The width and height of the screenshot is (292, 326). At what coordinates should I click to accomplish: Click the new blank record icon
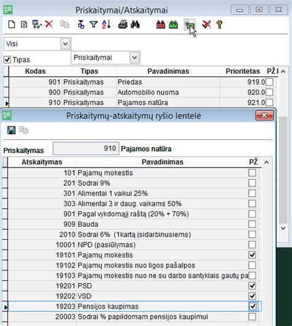(x=12, y=25)
